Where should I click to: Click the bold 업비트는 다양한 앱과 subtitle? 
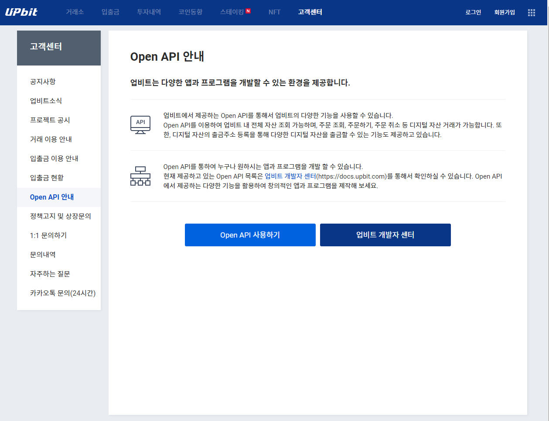click(240, 83)
